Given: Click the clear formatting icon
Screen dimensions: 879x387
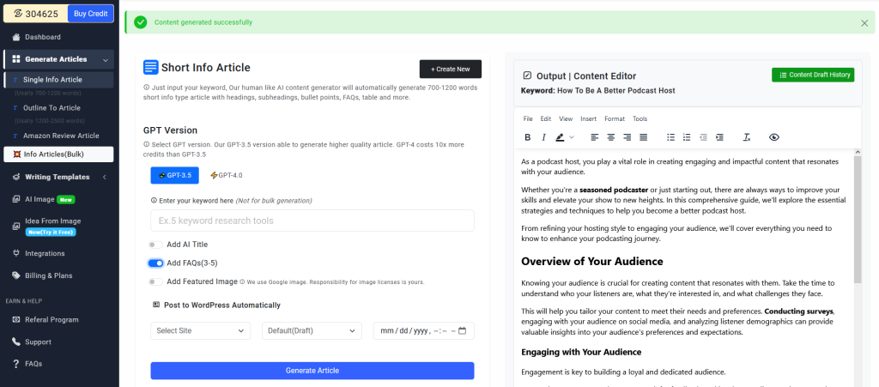Looking at the screenshot, I should 747,137.
